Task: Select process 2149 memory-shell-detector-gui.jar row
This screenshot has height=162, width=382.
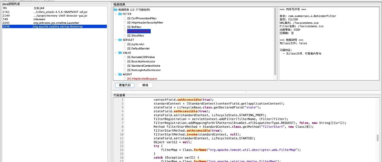Action: [54, 15]
